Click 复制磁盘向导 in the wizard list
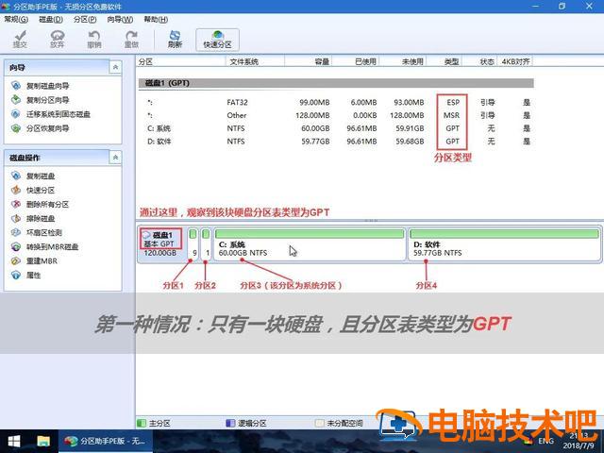604x453 pixels. 47,86
